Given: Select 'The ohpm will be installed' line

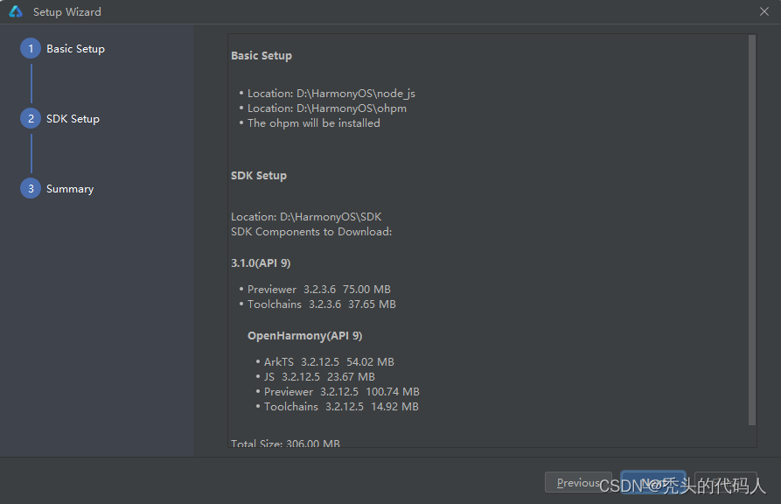Looking at the screenshot, I should point(314,123).
